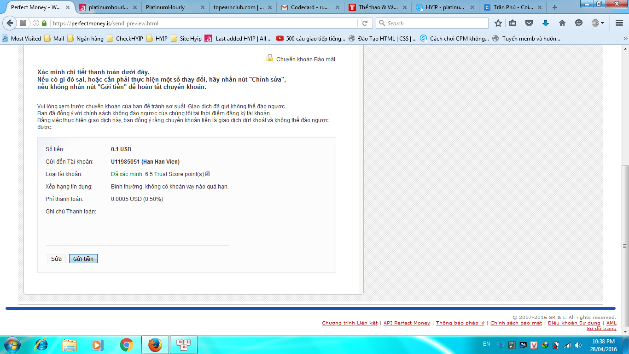Switch to the PlatinumHourly tab

175,7
